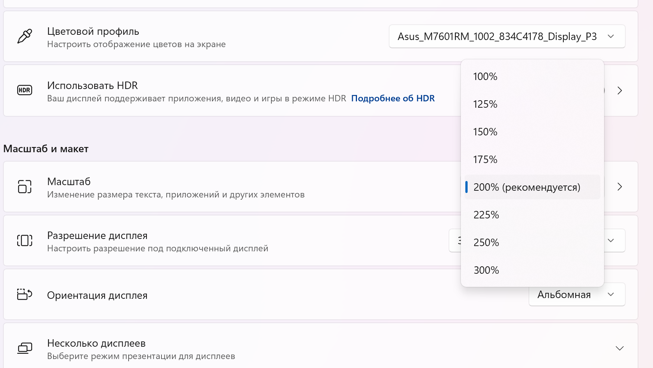
Task: Open the Подробнее об HDR link
Action: (393, 98)
